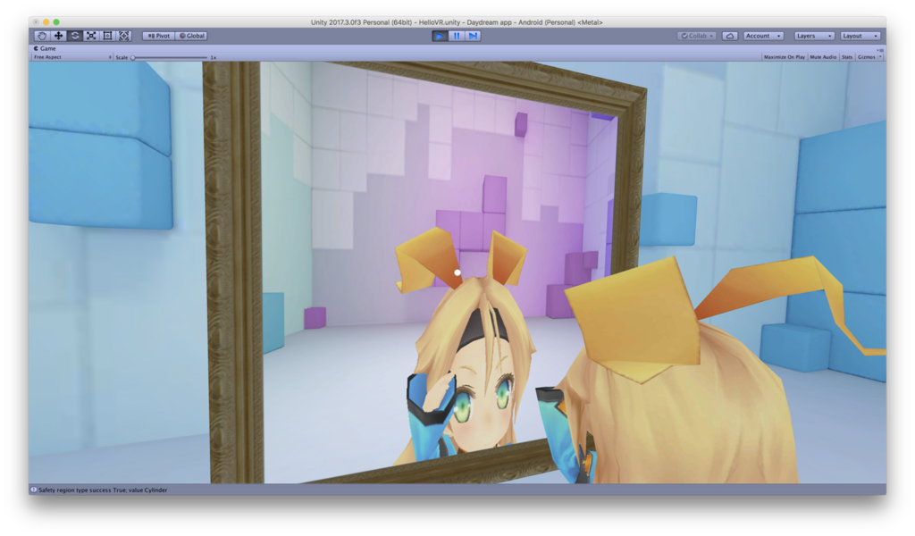This screenshot has width=915, height=536.
Task: Open the Gizmos dropdown arrow
Action: point(880,57)
